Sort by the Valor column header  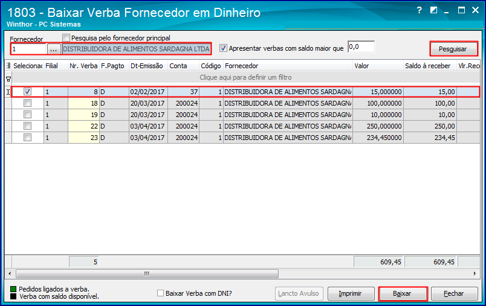[378, 66]
